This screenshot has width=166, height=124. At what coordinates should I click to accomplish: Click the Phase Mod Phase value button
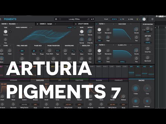pos(41,51)
